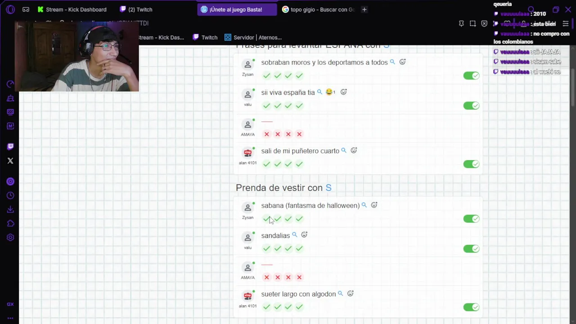
Task: Click the answer text 'sandalias'
Action: point(275,235)
